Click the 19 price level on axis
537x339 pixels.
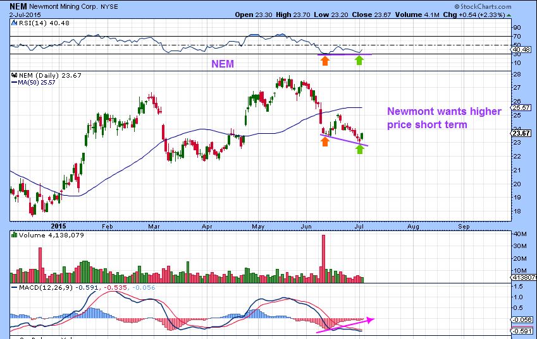[x=517, y=197]
